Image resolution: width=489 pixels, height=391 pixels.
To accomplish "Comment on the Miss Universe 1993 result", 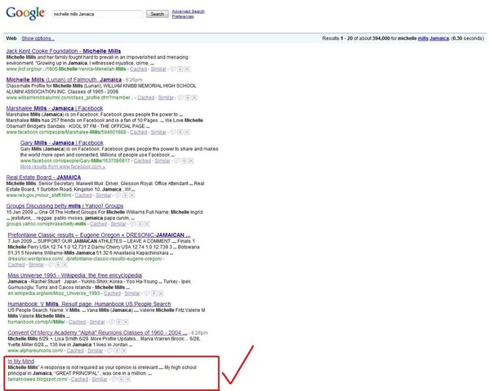I will 147,293.
